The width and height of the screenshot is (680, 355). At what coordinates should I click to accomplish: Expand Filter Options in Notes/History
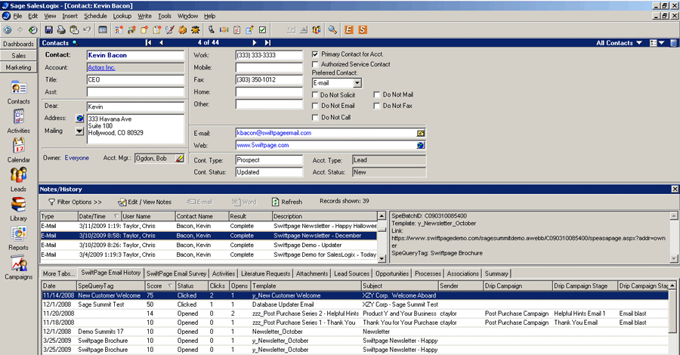pyautogui.click(x=75, y=202)
